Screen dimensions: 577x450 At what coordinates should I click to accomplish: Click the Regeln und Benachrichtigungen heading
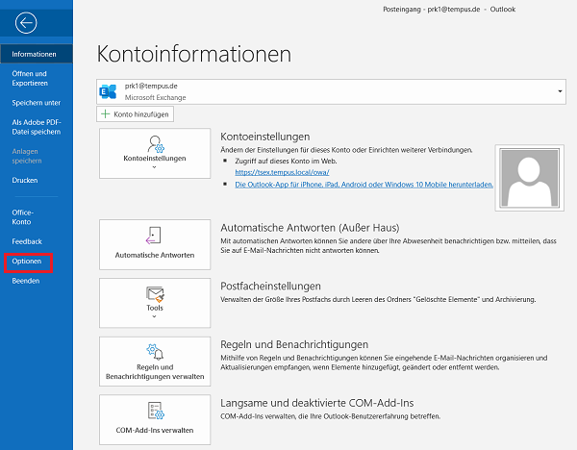pos(294,344)
